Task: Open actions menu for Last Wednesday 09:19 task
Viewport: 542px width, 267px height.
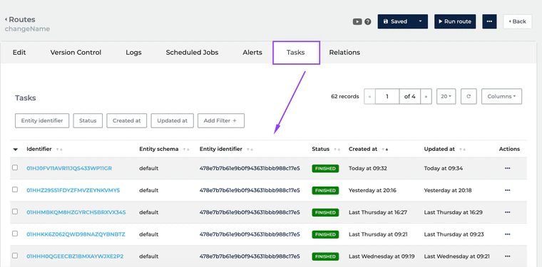Action: click(508, 256)
